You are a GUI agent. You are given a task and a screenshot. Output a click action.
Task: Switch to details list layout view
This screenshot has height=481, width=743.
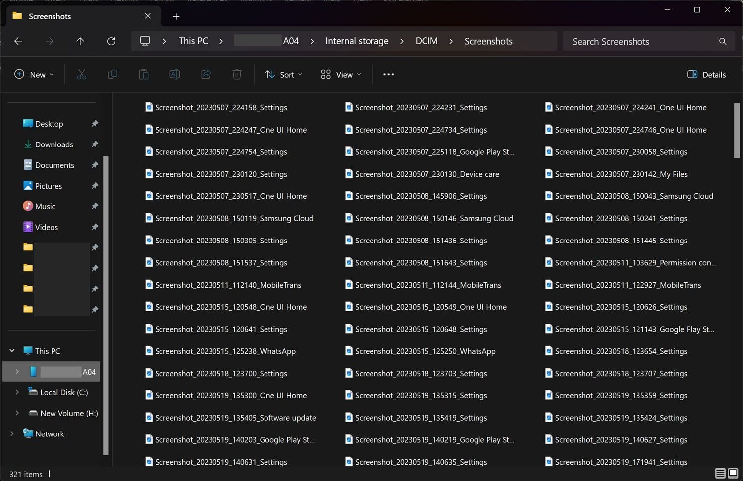coord(721,474)
